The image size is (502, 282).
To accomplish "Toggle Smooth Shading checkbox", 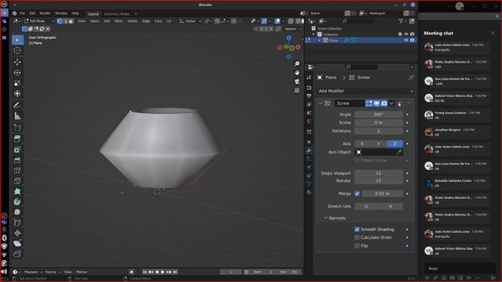I will point(357,230).
